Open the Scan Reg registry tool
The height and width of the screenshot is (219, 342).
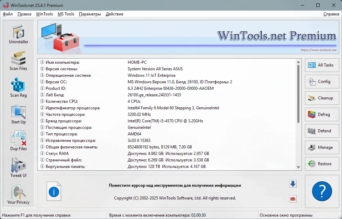[19, 87]
